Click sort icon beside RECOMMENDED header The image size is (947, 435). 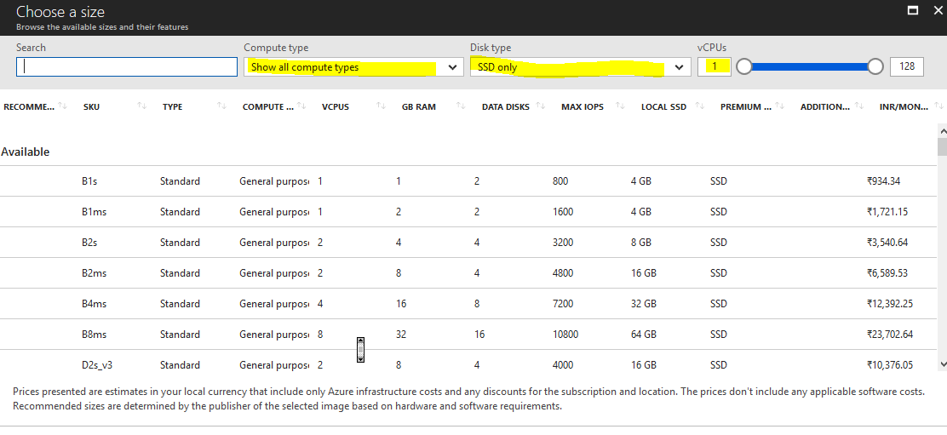pos(62,106)
